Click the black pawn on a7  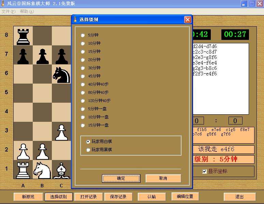point(23,56)
